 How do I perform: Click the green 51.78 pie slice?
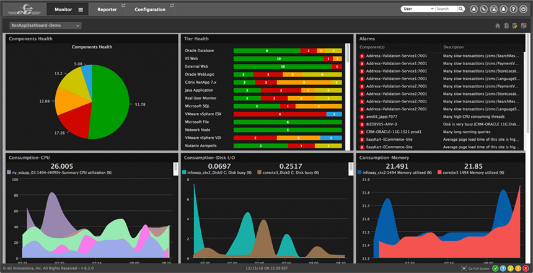coord(110,102)
